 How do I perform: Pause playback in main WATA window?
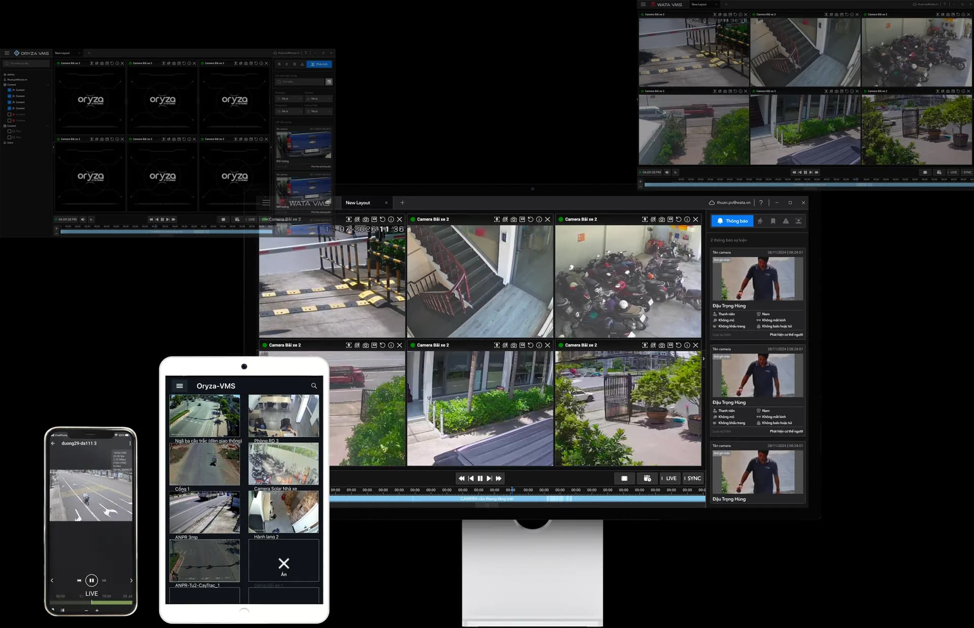480,478
